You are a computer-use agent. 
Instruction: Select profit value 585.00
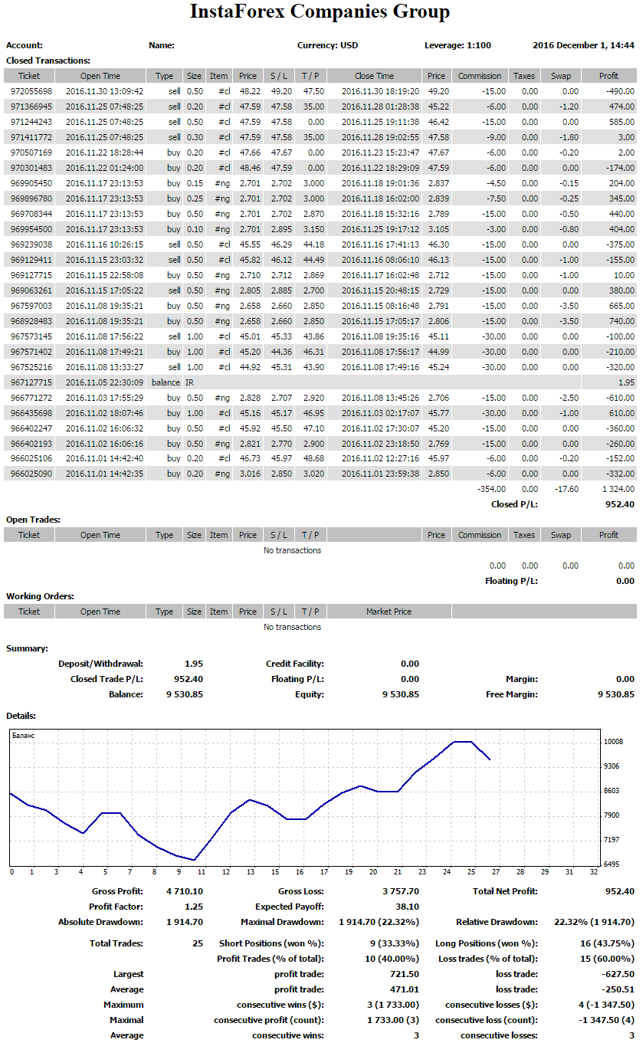click(622, 122)
